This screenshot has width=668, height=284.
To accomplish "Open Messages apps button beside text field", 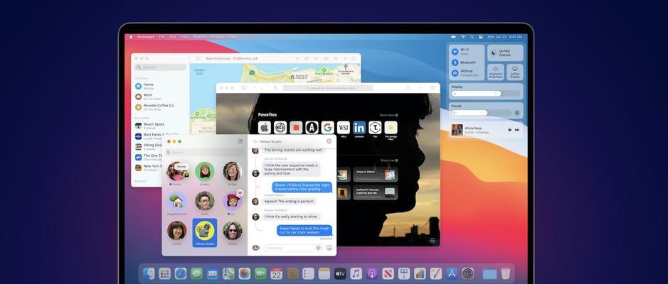I will pyautogui.click(x=255, y=248).
